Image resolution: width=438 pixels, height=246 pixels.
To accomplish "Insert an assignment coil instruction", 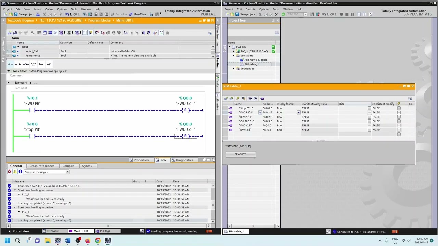I will [26, 64].
